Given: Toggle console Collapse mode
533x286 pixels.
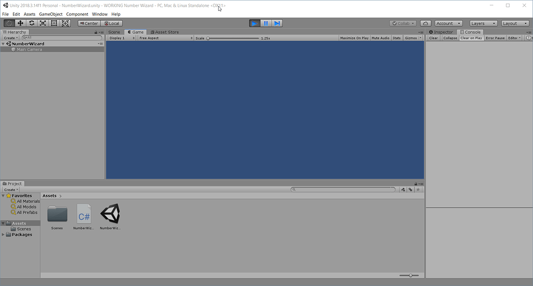Looking at the screenshot, I should 450,38.
